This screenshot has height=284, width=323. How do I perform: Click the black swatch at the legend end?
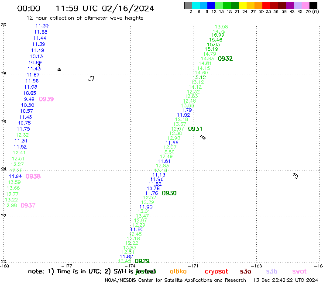(313, 5)
